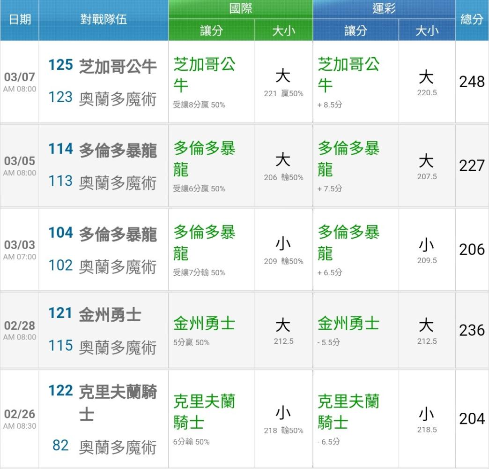This screenshot has width=489, height=469.
Task: Click 大小 header under 運彩
Action: [x=427, y=30]
